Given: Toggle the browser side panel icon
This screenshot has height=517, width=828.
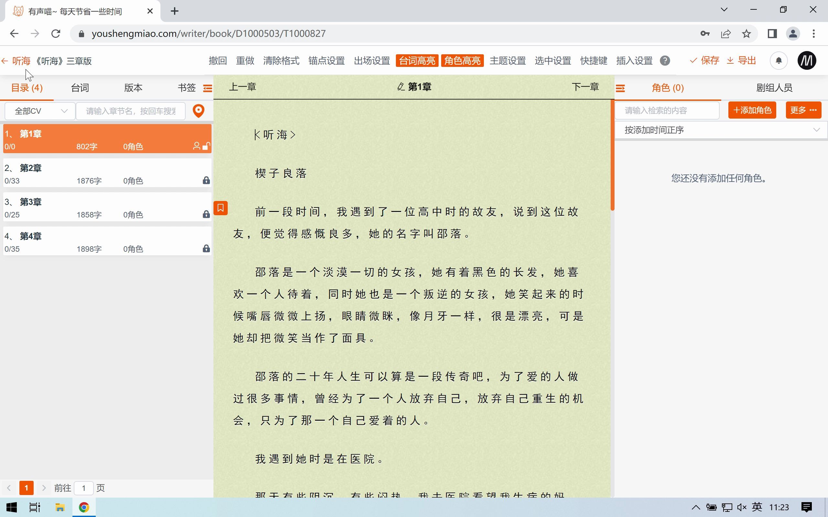Looking at the screenshot, I should 772,34.
